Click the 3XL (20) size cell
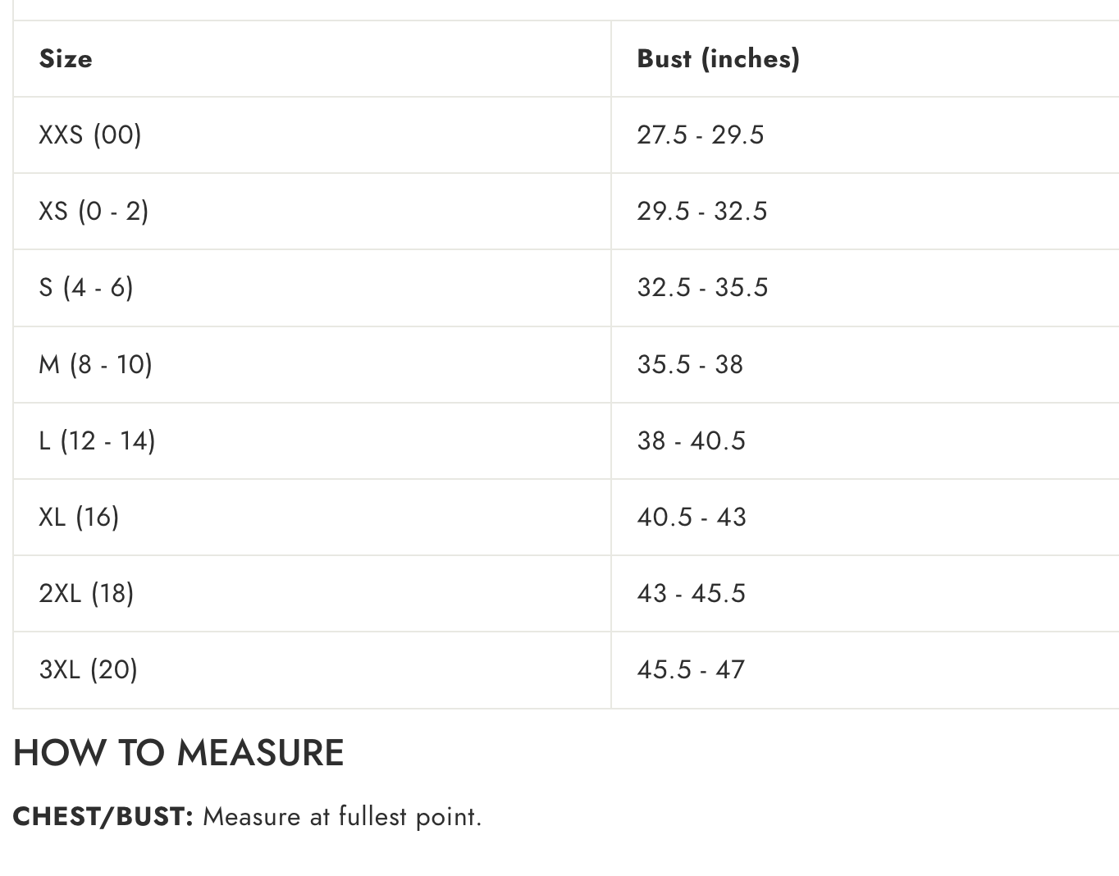This screenshot has width=1119, height=876. coord(88,670)
